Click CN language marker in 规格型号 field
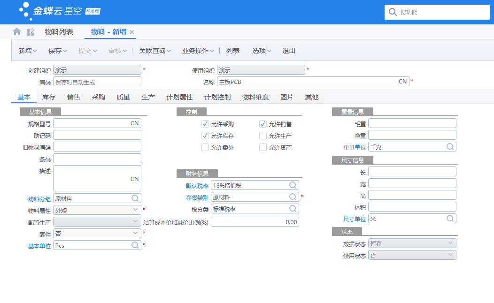494x303 pixels. click(134, 123)
